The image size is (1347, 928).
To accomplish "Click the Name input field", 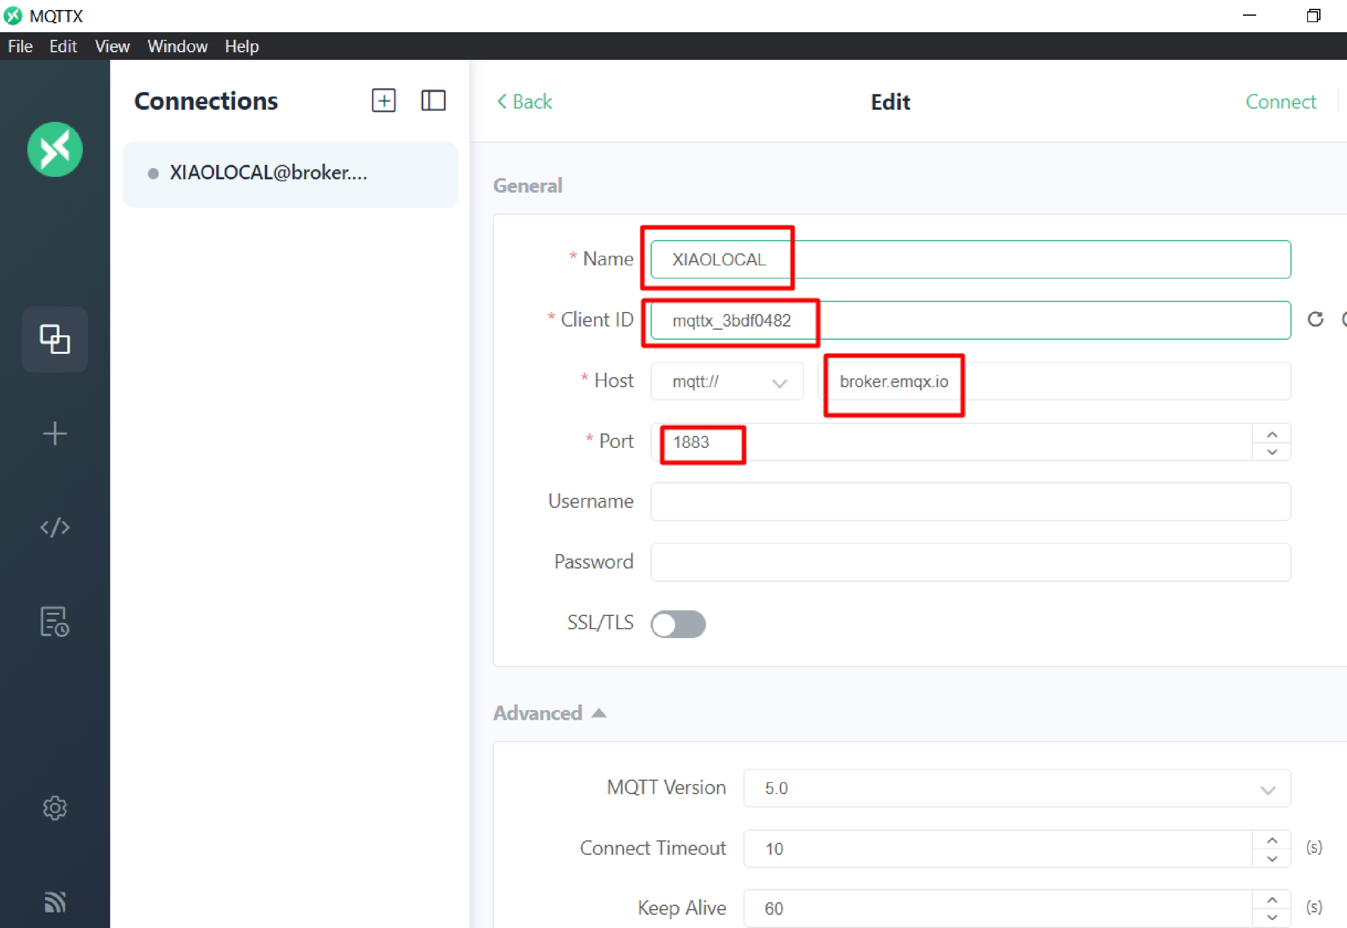I will point(970,259).
